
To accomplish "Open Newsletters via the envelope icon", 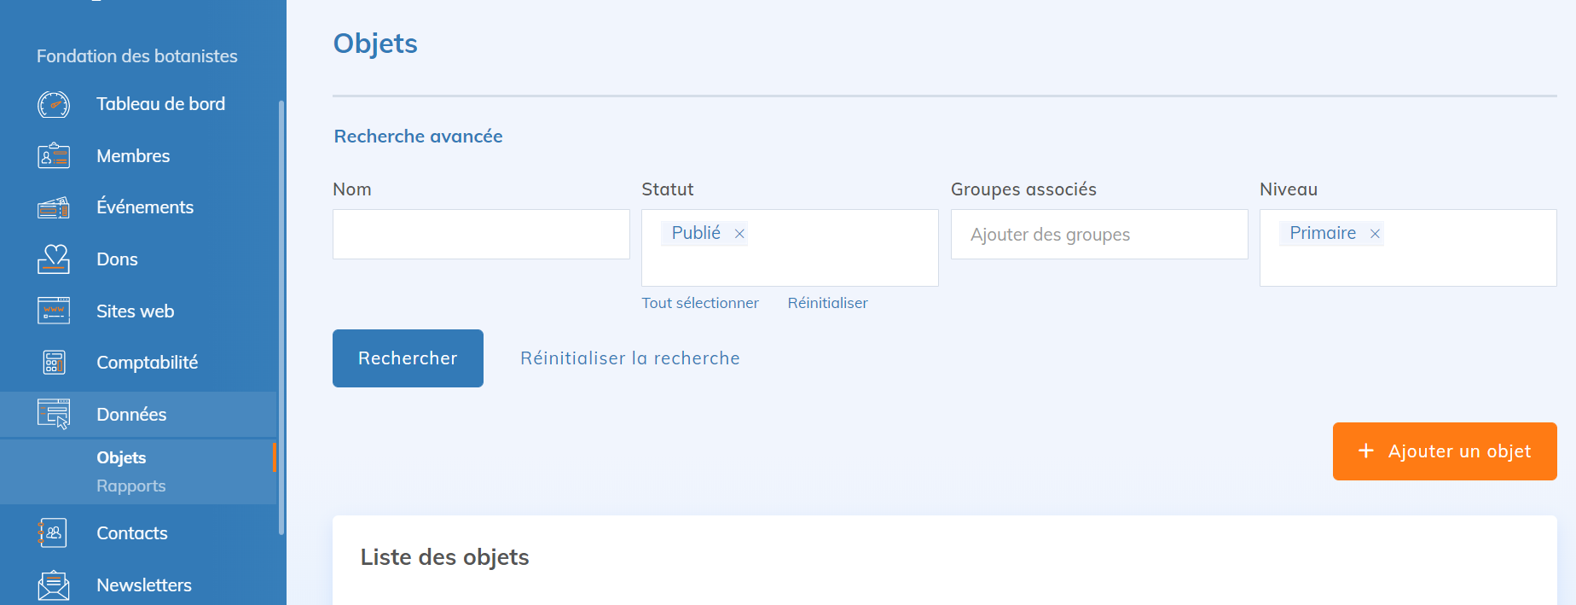I will 54,585.
